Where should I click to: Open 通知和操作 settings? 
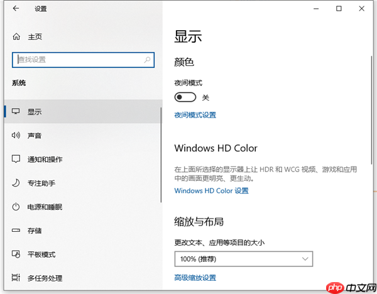83,159
